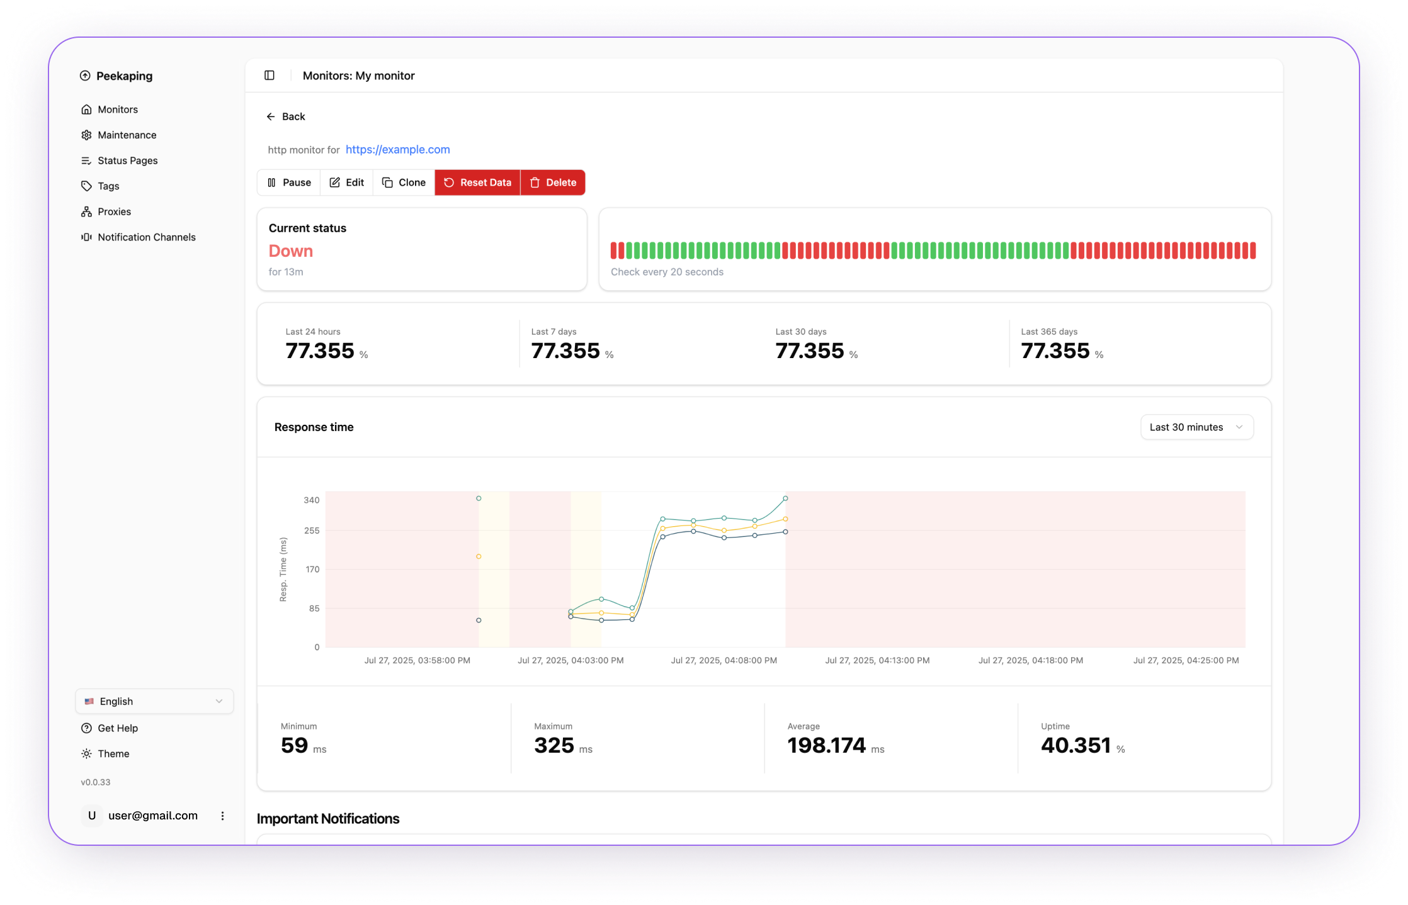Pause the monitor
This screenshot has width=1408, height=905.
[x=289, y=183]
